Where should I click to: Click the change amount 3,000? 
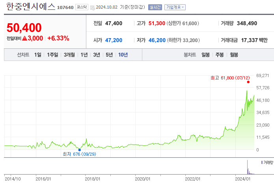coord(35,38)
